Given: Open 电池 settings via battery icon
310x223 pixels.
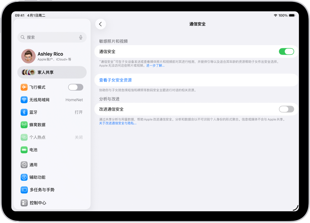Looking at the screenshot, I should click(24, 150).
